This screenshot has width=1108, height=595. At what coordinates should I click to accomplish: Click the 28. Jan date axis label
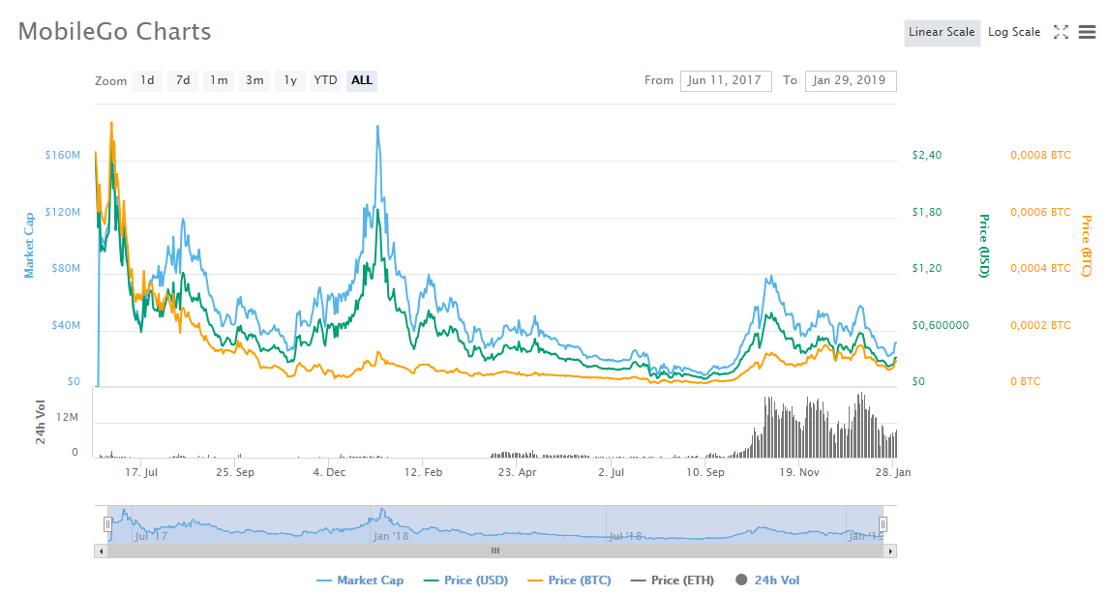893,472
